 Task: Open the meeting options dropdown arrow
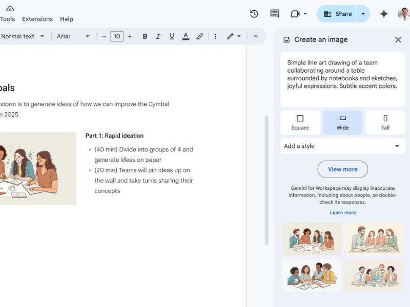tap(305, 14)
